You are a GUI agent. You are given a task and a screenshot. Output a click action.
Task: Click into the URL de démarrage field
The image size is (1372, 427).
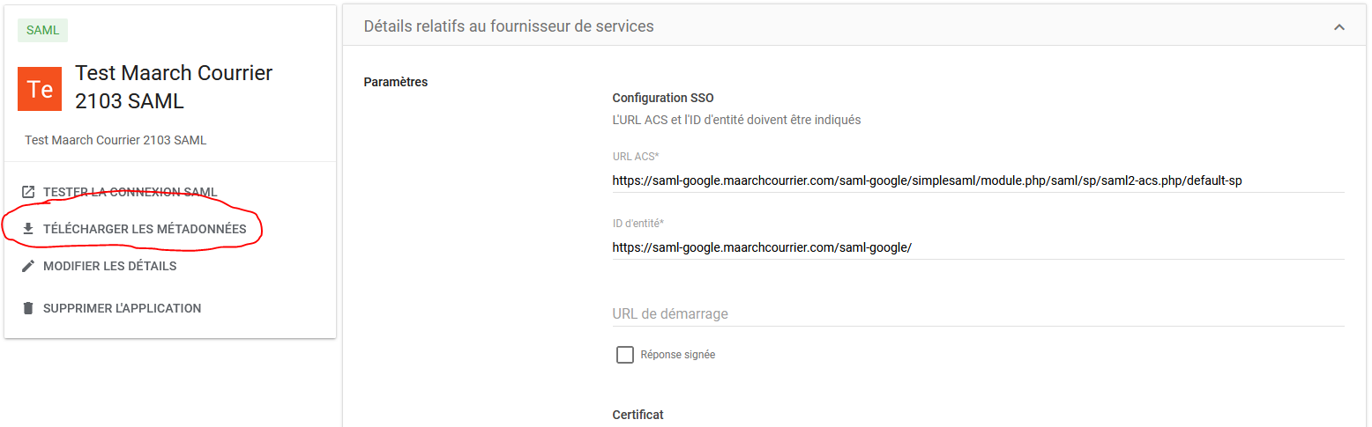[978, 314]
